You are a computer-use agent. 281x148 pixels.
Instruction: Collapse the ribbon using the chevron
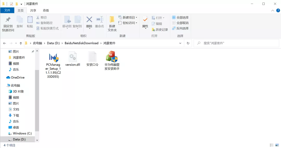click(x=273, y=11)
